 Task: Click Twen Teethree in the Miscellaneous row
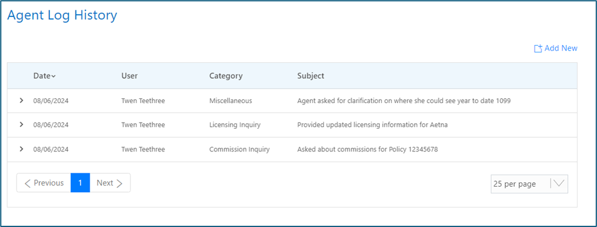pyautogui.click(x=143, y=101)
